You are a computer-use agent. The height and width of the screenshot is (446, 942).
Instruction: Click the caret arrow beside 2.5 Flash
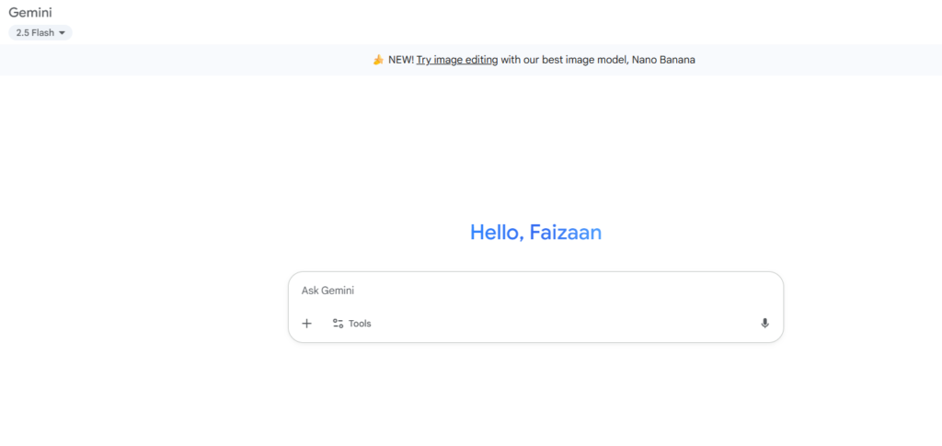tap(62, 33)
